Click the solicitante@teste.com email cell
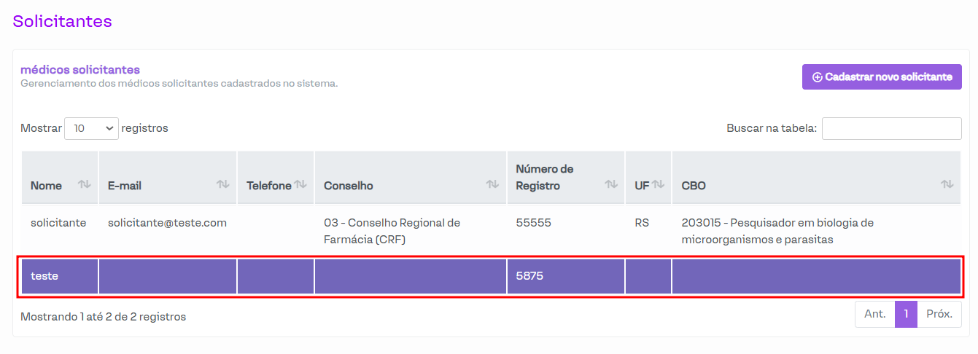 167,223
